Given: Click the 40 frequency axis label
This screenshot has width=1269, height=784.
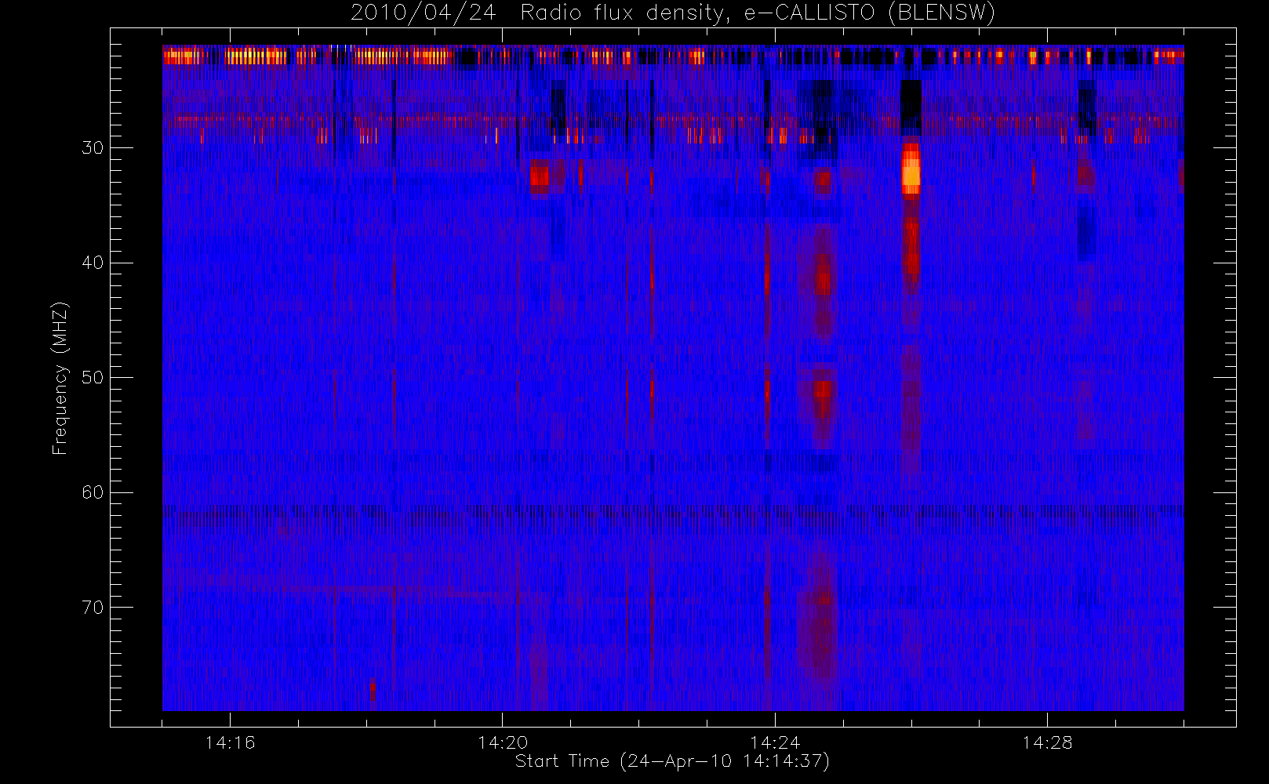Looking at the screenshot, I should (93, 263).
